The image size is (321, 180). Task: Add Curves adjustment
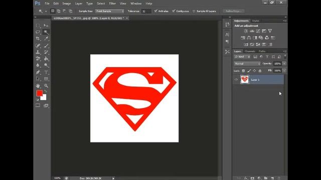tap(258, 31)
